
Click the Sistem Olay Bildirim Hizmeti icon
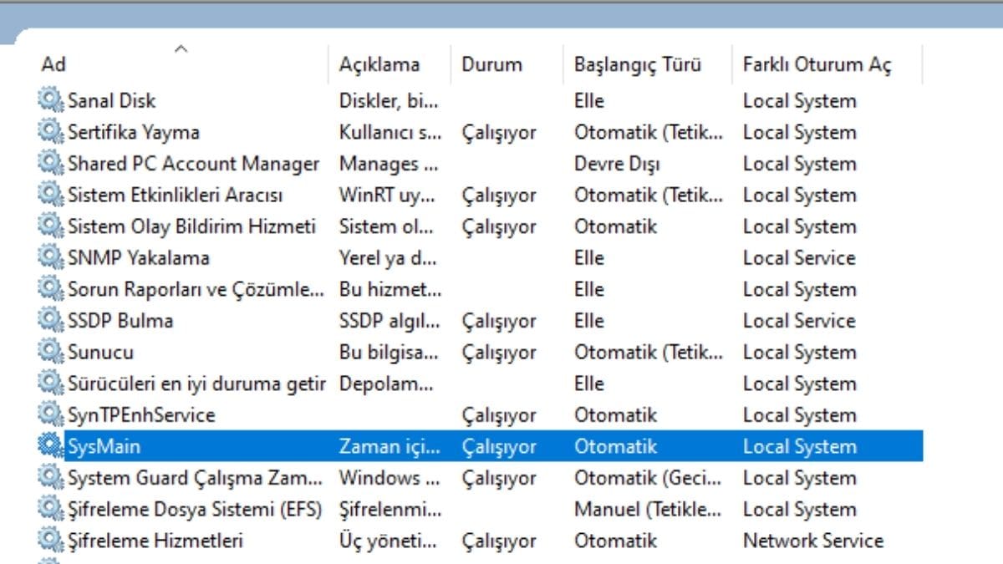50,226
